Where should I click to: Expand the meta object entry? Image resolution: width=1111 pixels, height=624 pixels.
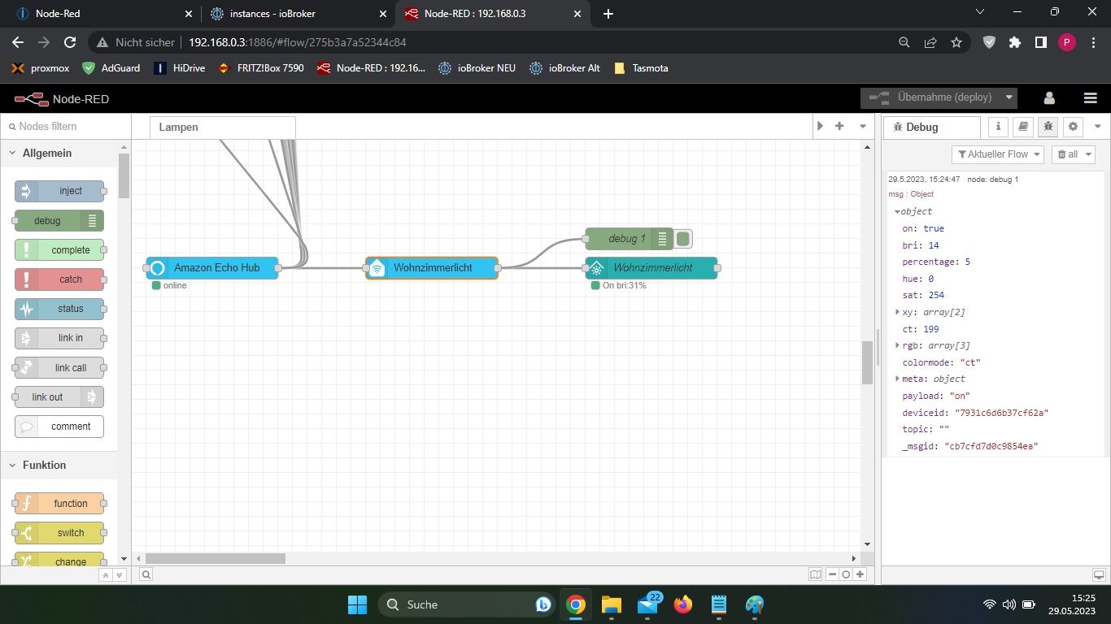pyautogui.click(x=897, y=379)
